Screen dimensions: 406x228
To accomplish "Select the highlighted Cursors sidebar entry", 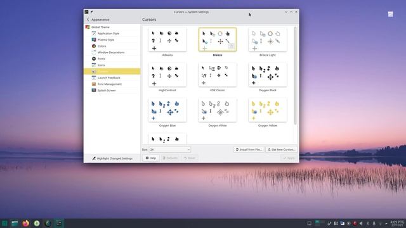I will (112, 72).
